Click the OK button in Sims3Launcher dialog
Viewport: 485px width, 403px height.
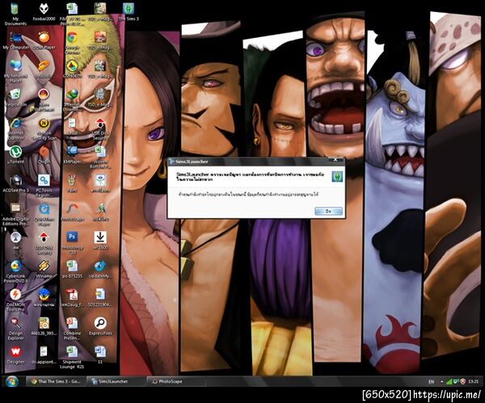pos(328,211)
